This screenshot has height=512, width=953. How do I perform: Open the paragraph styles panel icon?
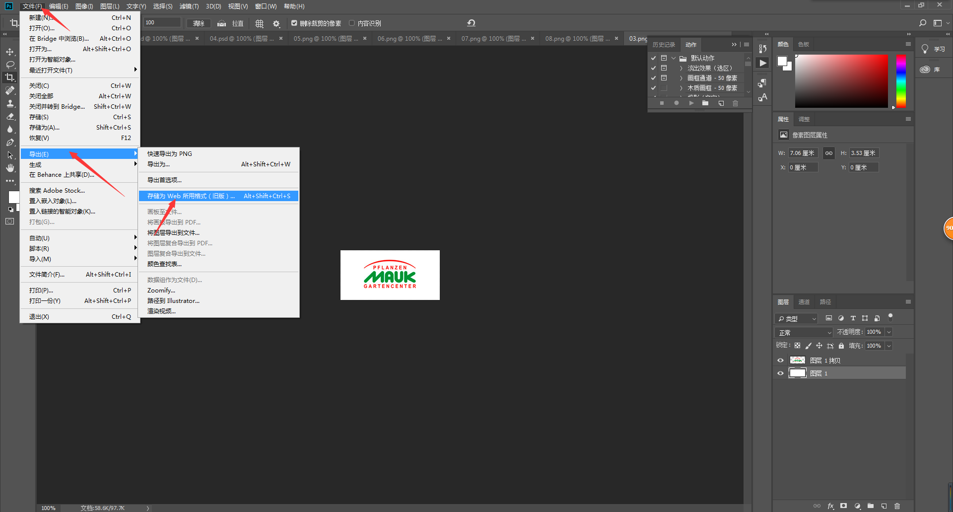(763, 83)
